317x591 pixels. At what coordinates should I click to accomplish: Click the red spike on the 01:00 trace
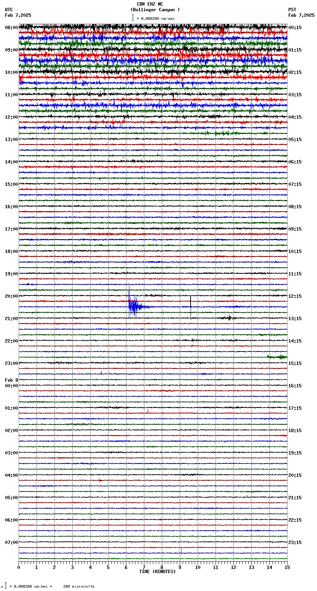click(x=148, y=411)
